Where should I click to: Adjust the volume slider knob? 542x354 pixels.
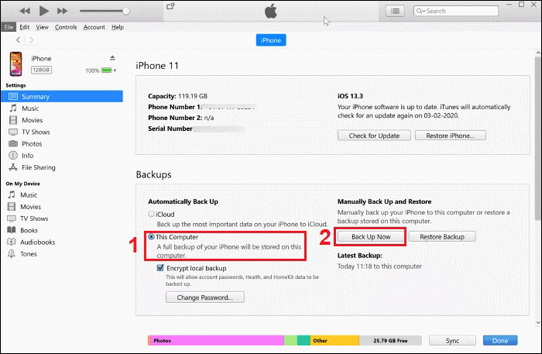click(x=126, y=11)
